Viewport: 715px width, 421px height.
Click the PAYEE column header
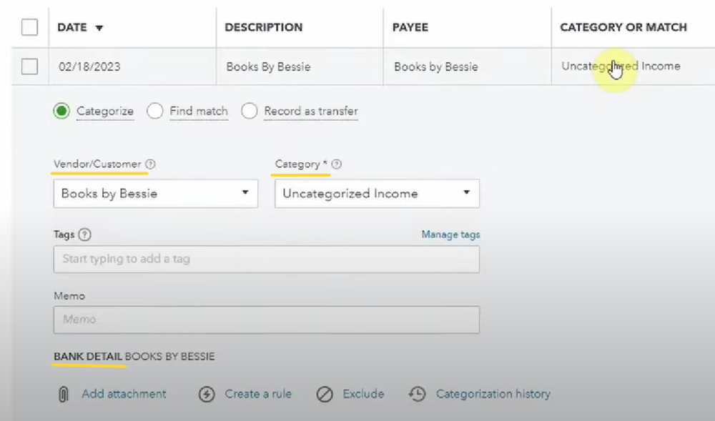pos(410,27)
